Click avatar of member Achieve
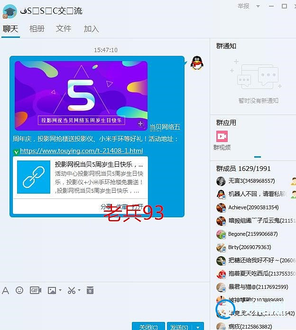 pos(221,207)
